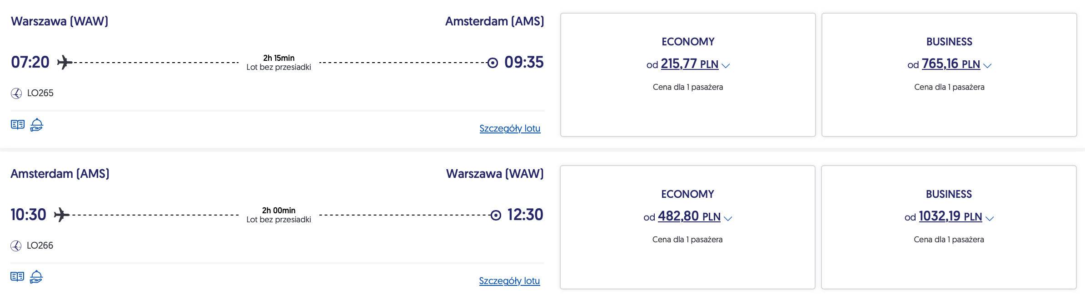Expand Business fare 1032,19 PLN chevron
1085x299 pixels.
pos(990,218)
